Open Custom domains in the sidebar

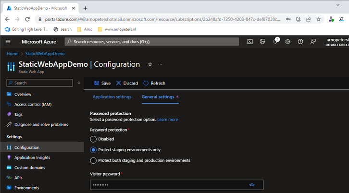tap(30, 168)
